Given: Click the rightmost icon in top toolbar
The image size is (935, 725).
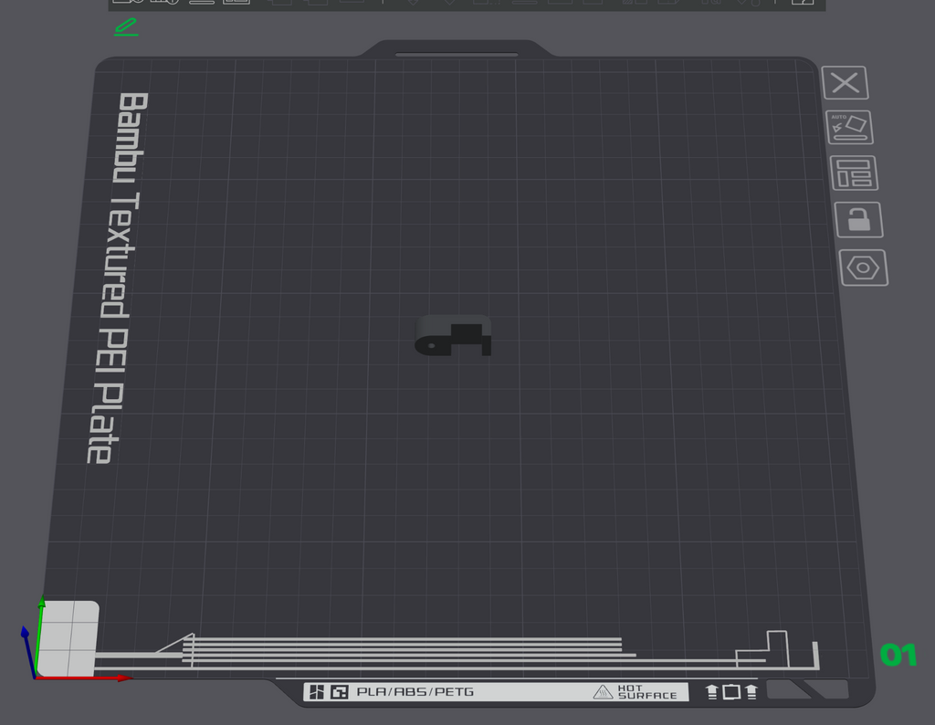Looking at the screenshot, I should pos(803,2).
